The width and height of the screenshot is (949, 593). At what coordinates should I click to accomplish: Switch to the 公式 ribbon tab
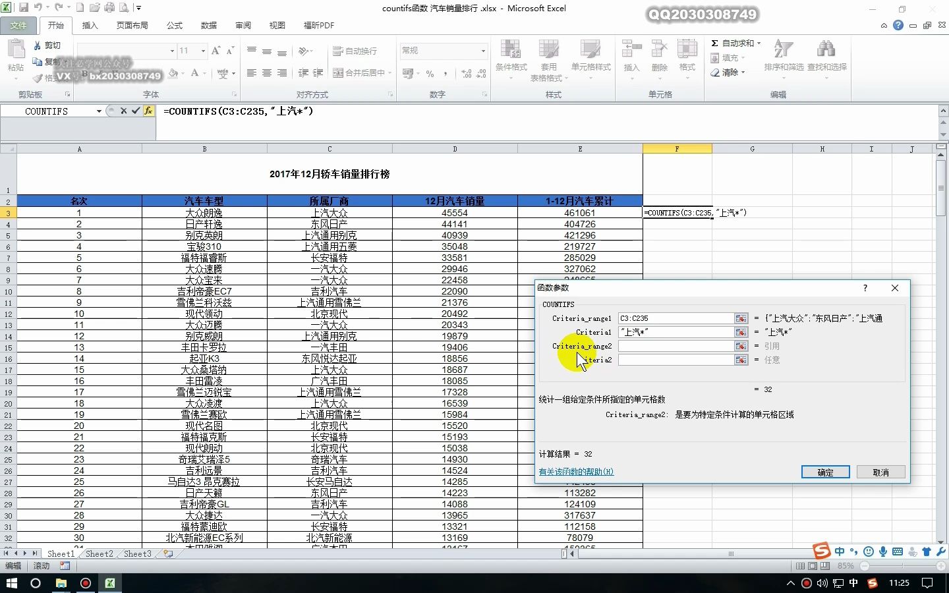pyautogui.click(x=174, y=25)
